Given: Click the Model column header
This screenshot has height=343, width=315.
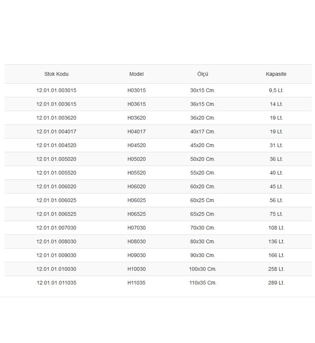Looking at the screenshot, I should click(x=136, y=74).
